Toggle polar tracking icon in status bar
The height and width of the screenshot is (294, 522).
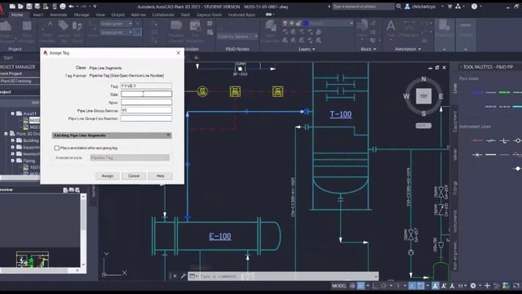pos(383,286)
